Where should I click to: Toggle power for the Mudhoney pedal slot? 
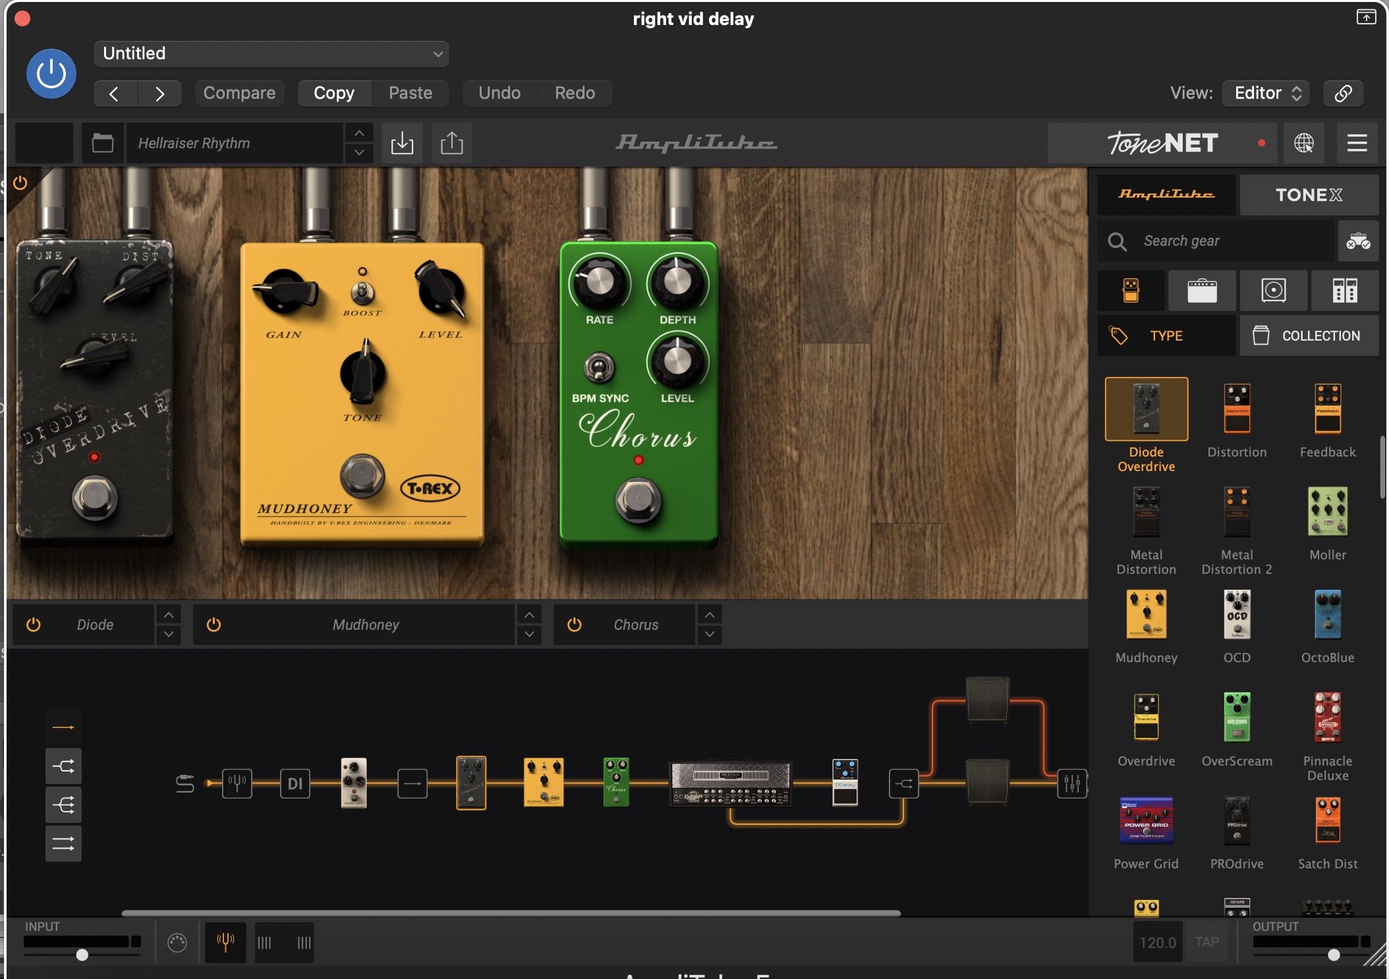pyautogui.click(x=213, y=625)
